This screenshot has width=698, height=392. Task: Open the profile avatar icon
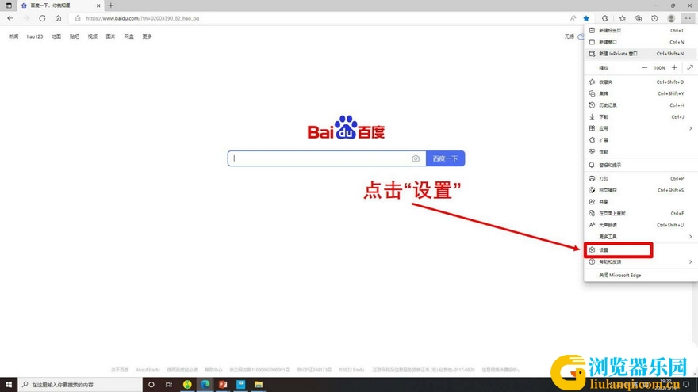point(671,18)
